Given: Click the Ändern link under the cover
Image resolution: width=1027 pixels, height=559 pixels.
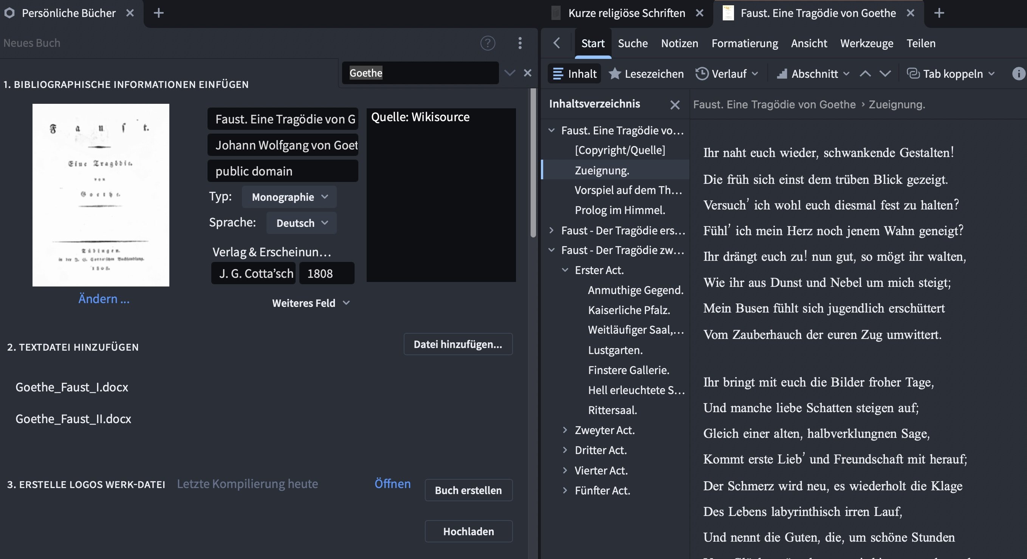Looking at the screenshot, I should pos(104,299).
